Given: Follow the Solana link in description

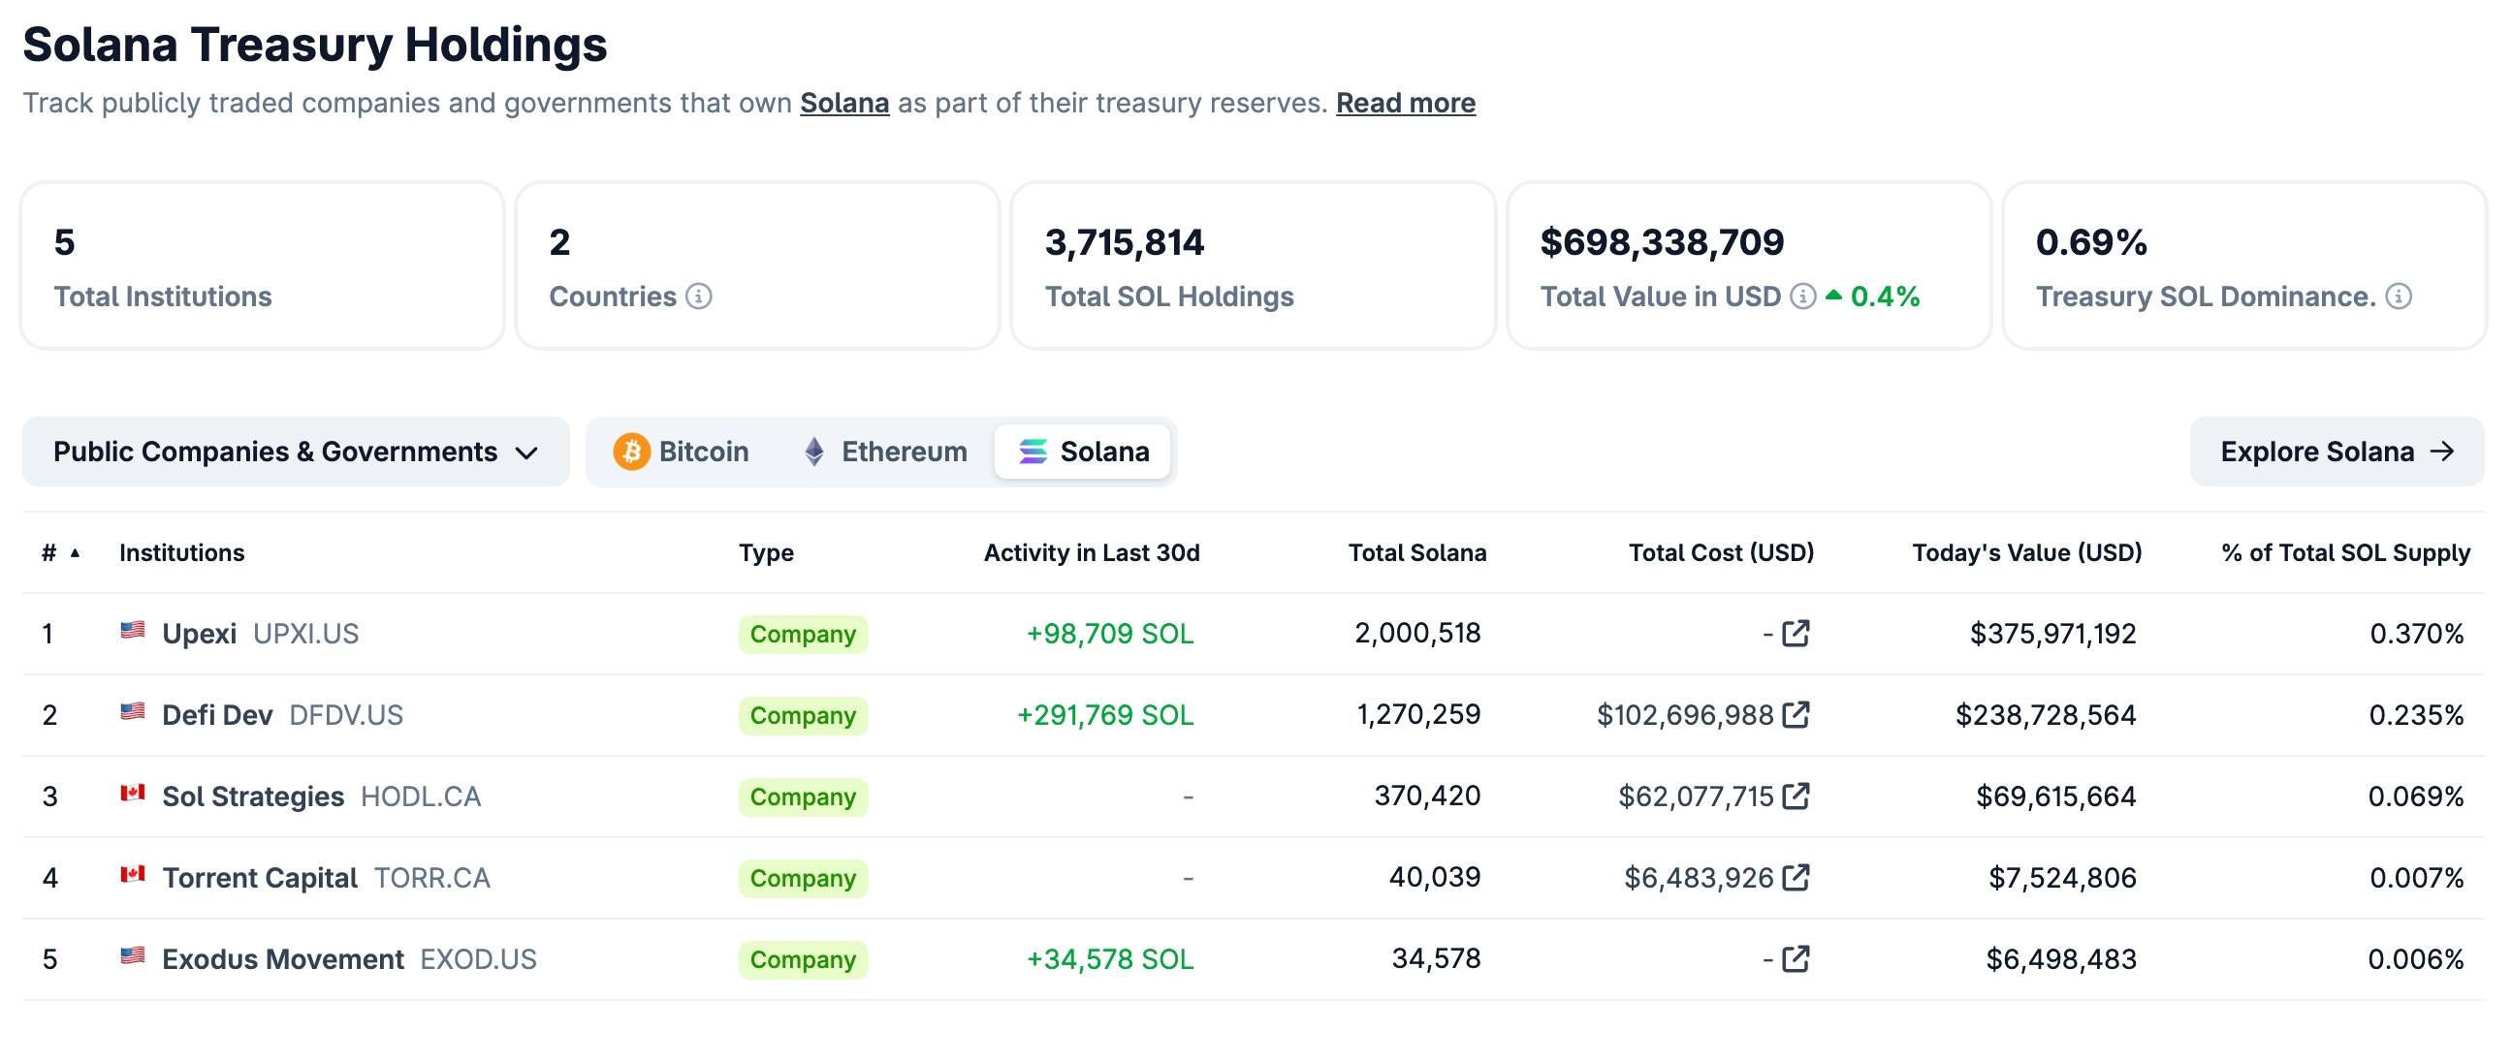Looking at the screenshot, I should click(x=844, y=104).
